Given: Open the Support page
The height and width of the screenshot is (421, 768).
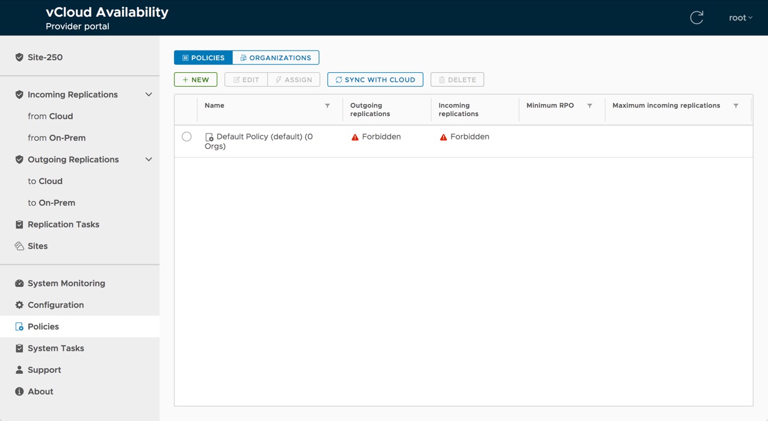Looking at the screenshot, I should click(44, 370).
